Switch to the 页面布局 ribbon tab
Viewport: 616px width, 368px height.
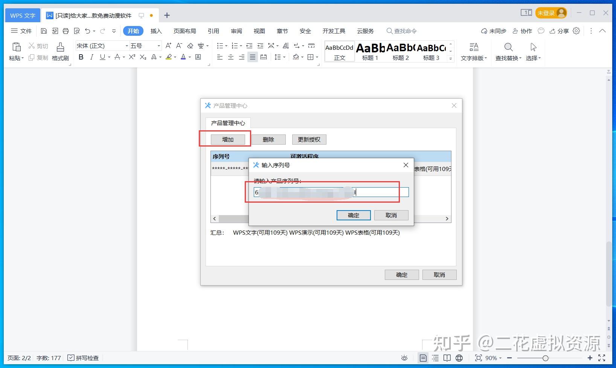pyautogui.click(x=184, y=31)
